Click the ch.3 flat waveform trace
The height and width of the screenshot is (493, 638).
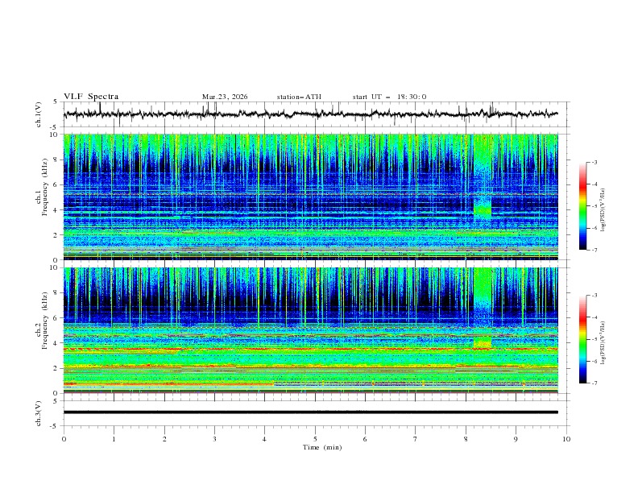[x=310, y=412]
